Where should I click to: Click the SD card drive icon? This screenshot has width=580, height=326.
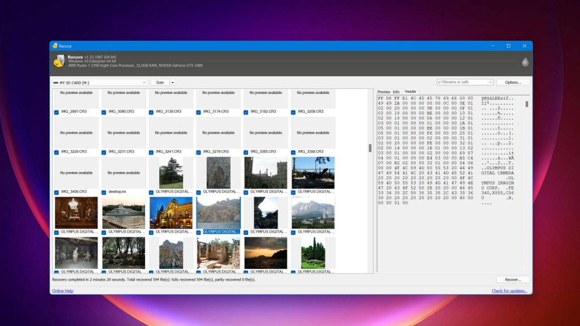(x=56, y=83)
